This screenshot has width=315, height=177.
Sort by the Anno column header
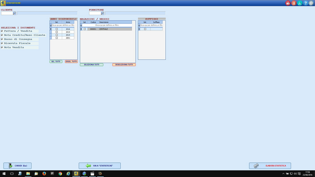point(68,22)
